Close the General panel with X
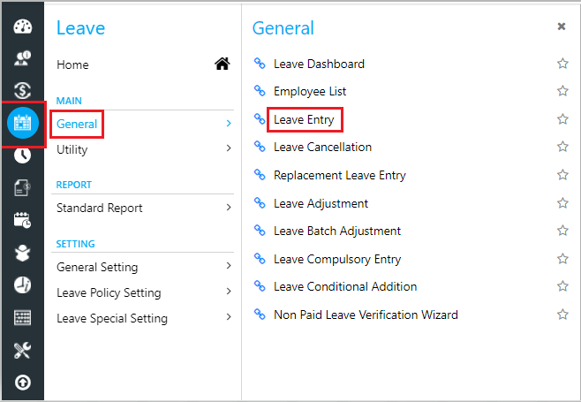This screenshot has height=402, width=581. pos(562,27)
